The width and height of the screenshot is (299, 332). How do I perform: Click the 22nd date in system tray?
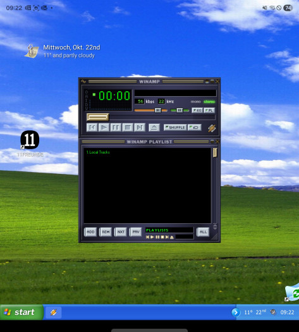(x=260, y=312)
